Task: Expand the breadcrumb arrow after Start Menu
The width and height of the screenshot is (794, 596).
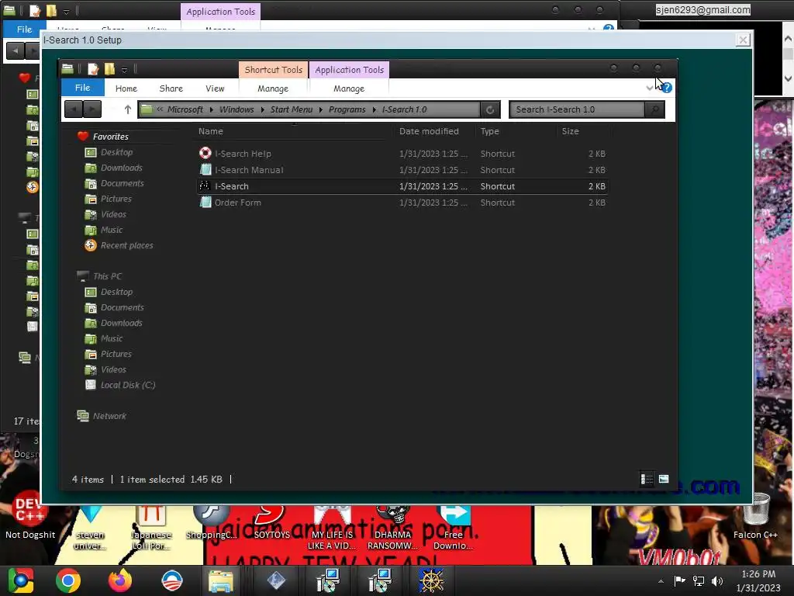Action: [320, 109]
